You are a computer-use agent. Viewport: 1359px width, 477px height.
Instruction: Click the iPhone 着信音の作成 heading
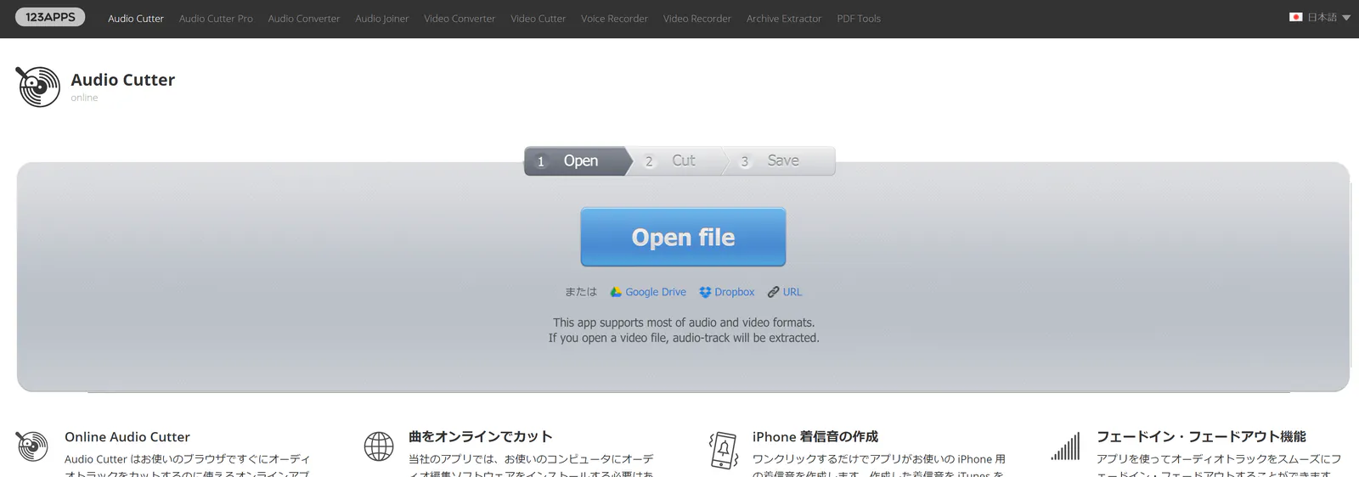coord(815,437)
